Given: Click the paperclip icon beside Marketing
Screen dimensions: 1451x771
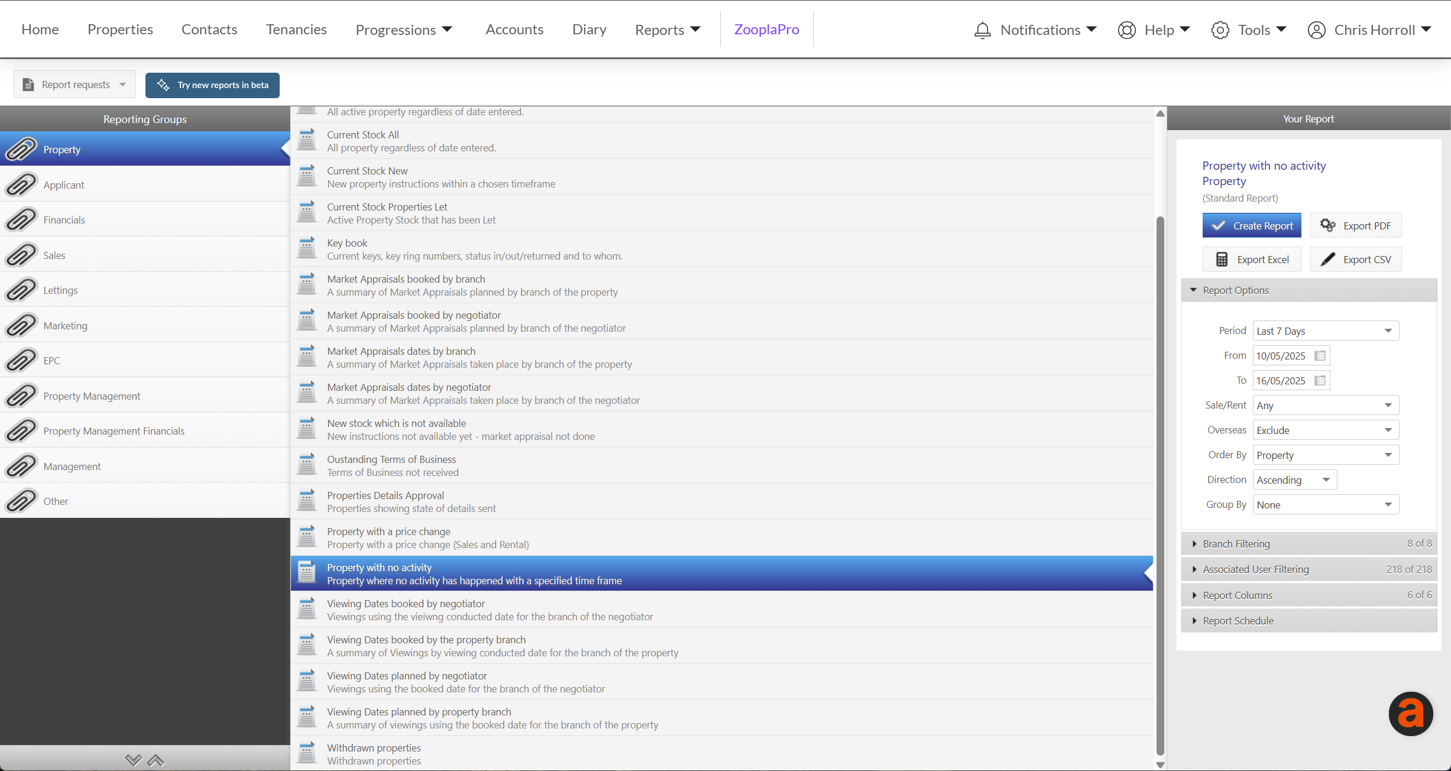Looking at the screenshot, I should [x=21, y=325].
